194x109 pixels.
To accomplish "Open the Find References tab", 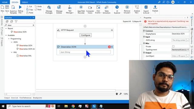I will (25, 98).
